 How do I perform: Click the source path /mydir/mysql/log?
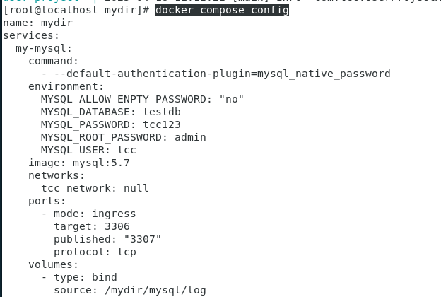click(x=155, y=290)
